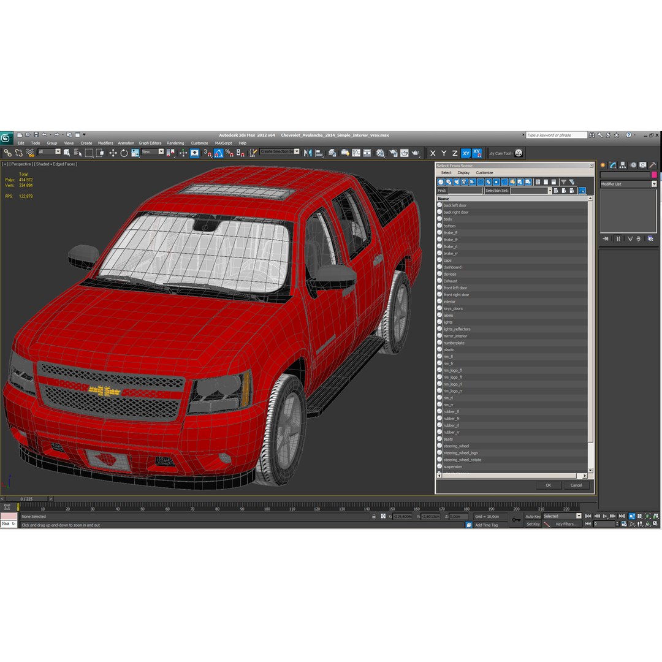Open the Graph Editors menu

pyautogui.click(x=150, y=143)
